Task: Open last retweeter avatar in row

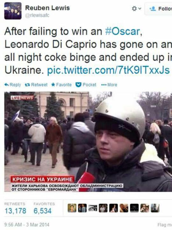Action: point(155,208)
